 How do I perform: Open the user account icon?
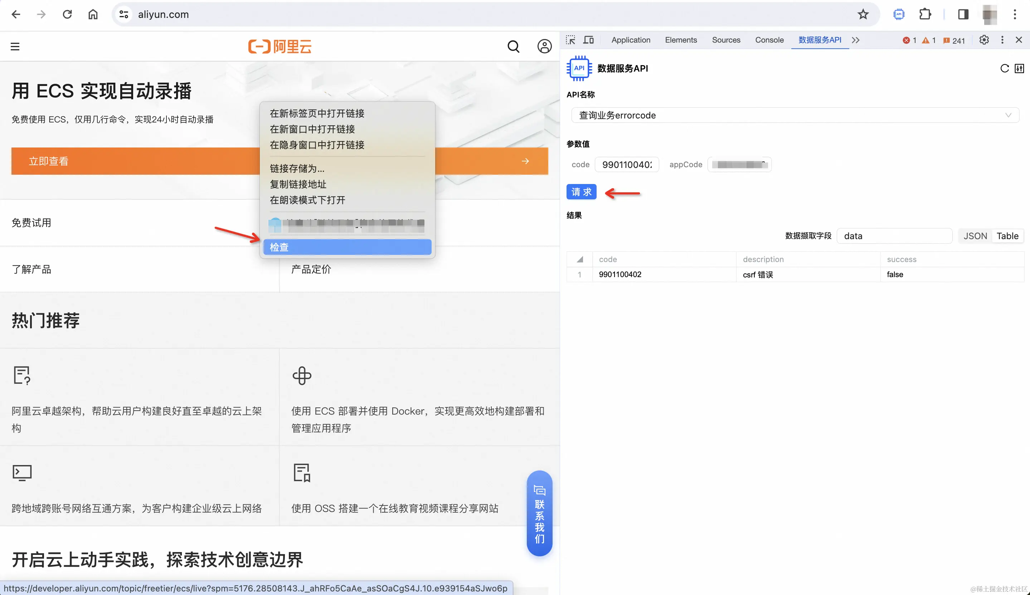(x=544, y=47)
